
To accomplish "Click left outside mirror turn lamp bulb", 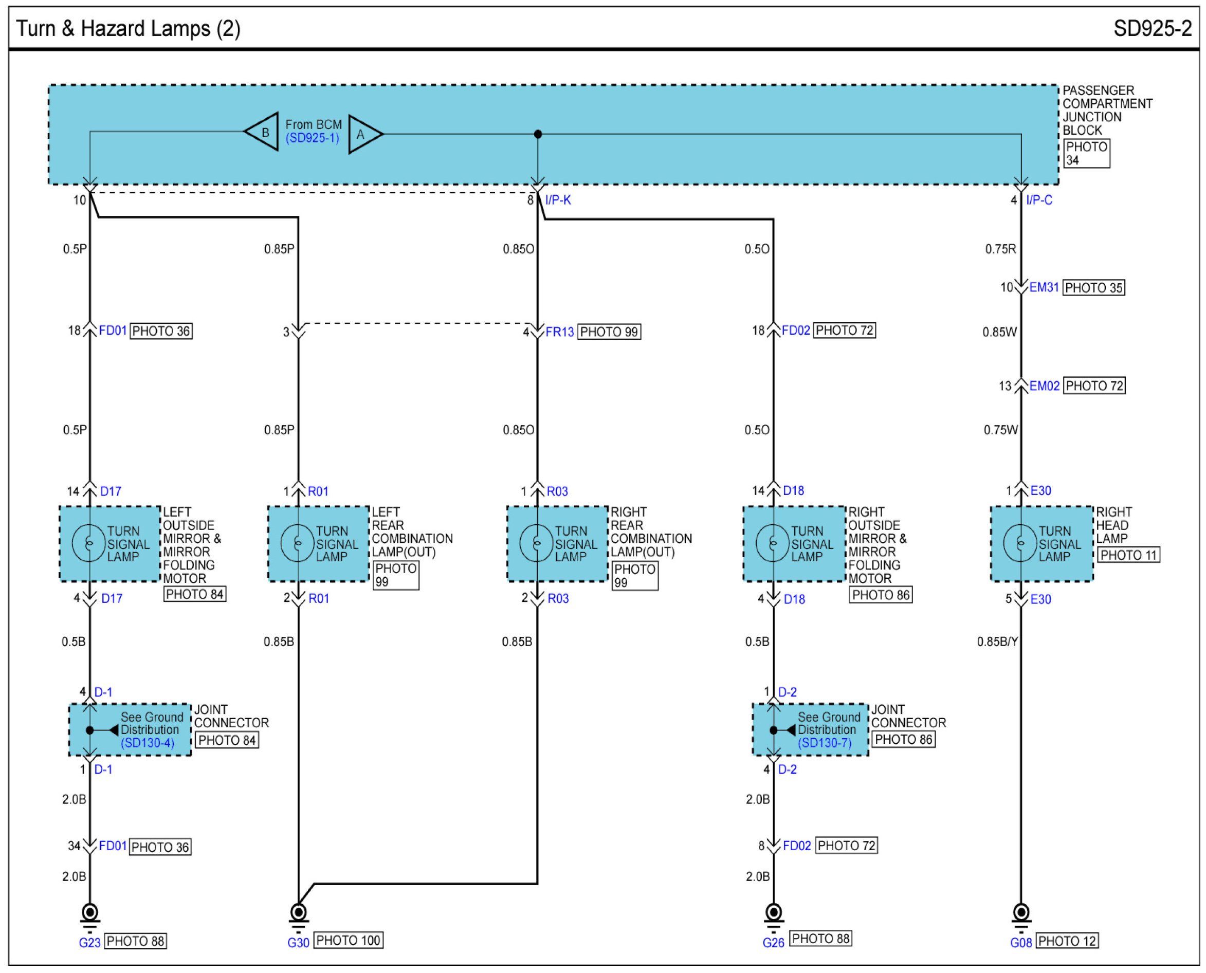I will pyautogui.click(x=88, y=543).
